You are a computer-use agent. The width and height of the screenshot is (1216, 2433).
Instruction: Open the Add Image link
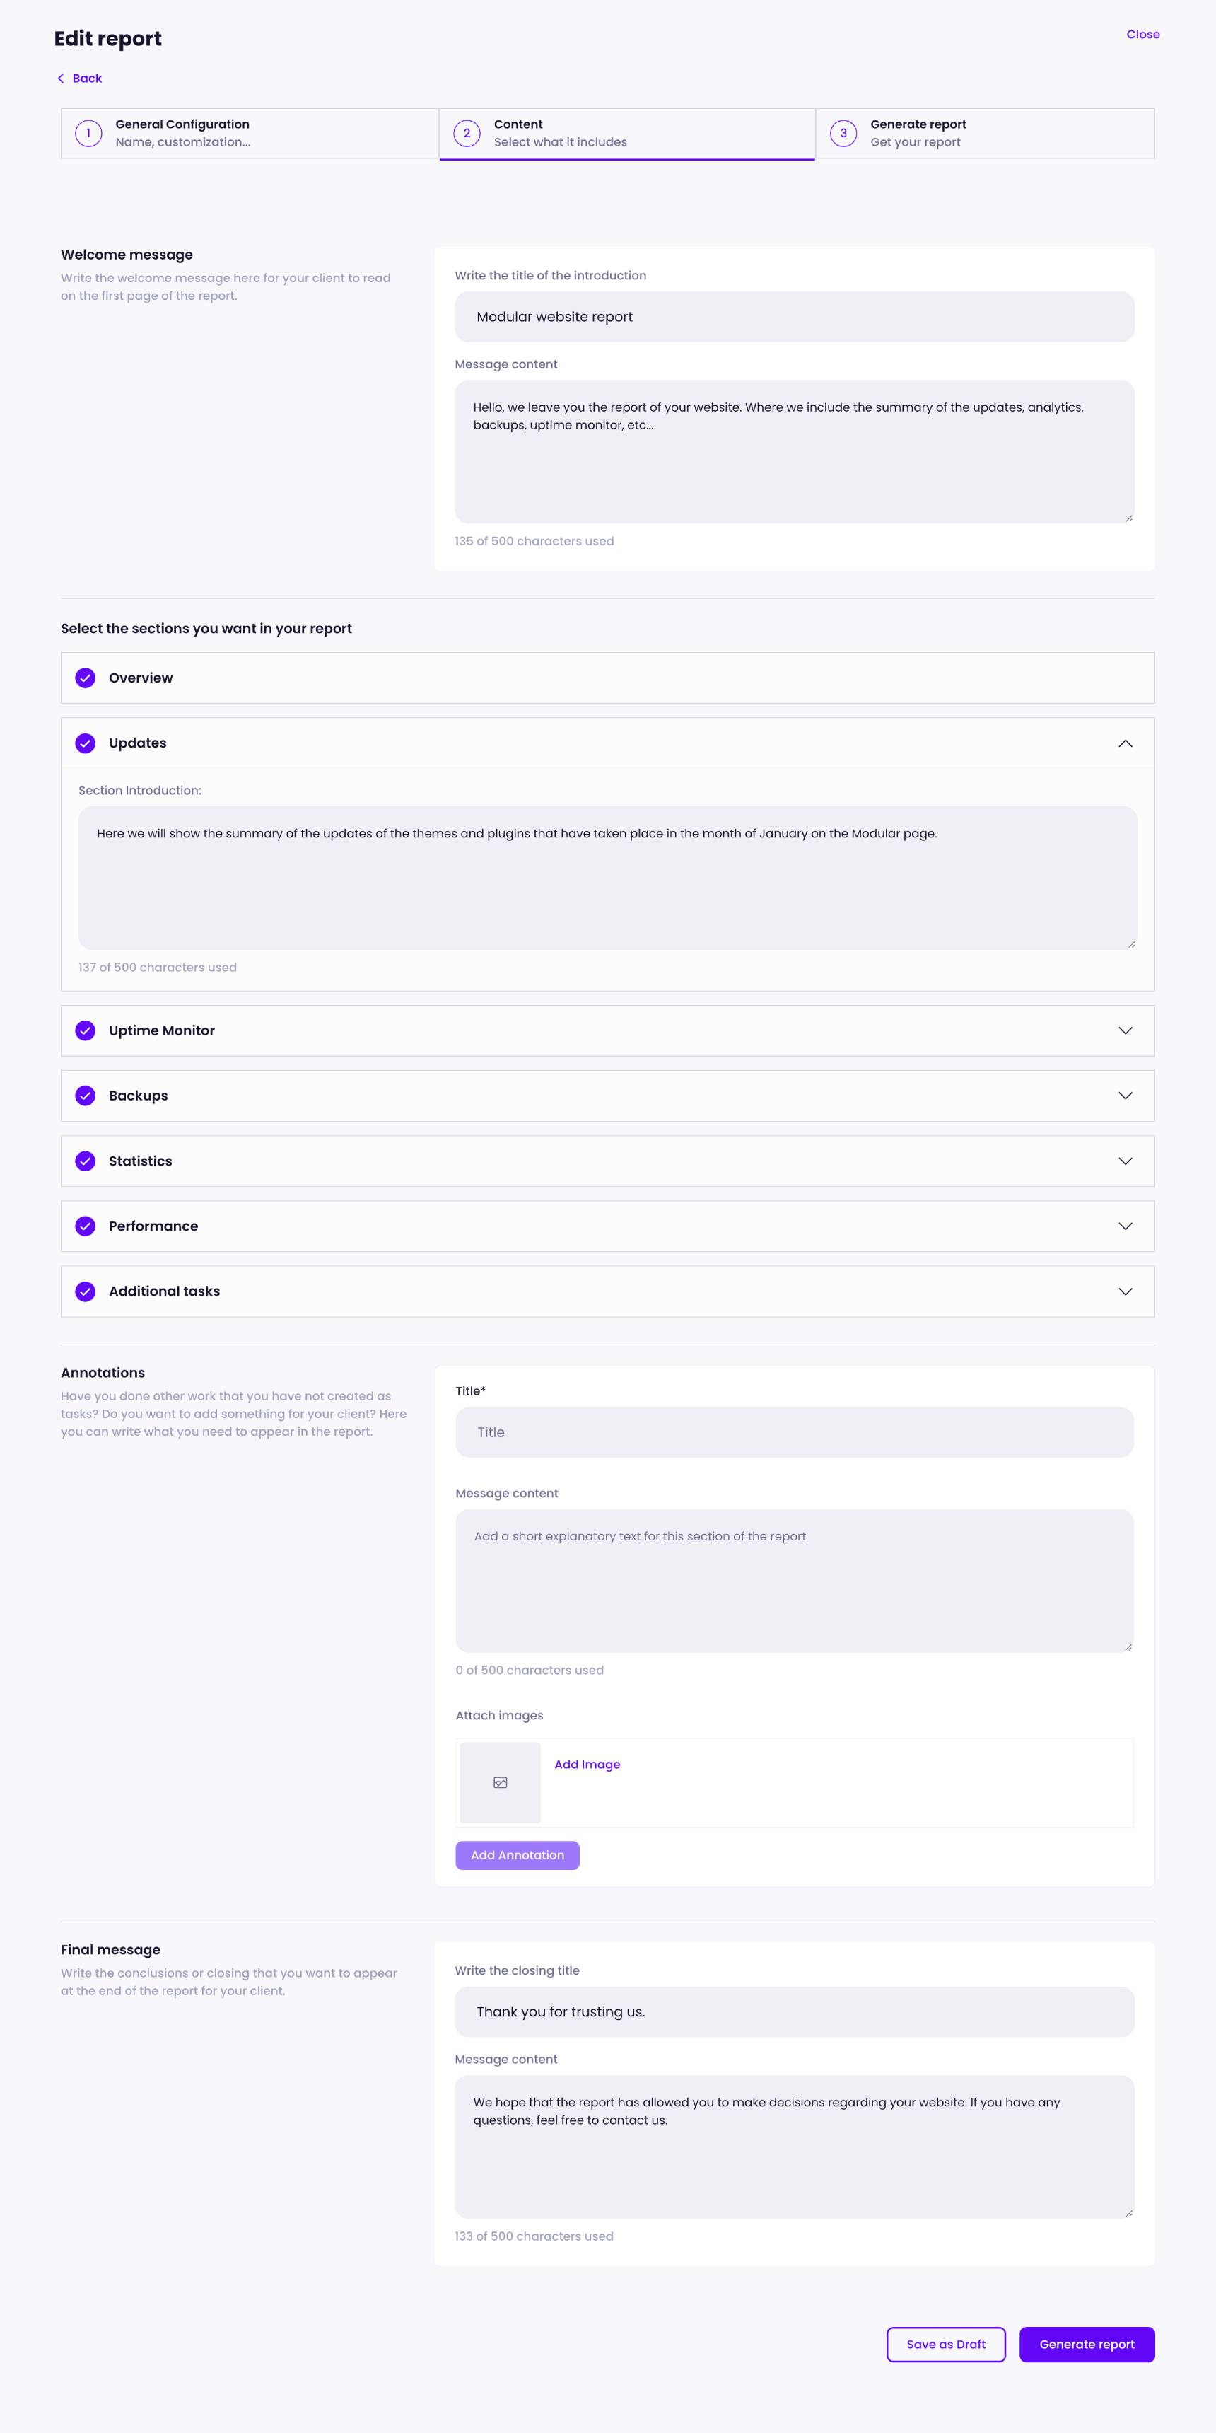(587, 1763)
